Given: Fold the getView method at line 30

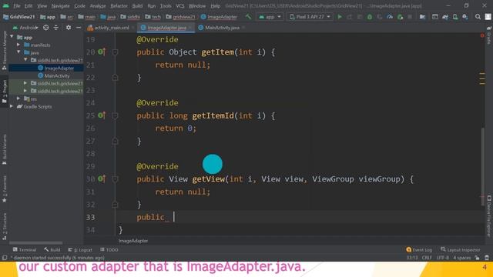Looking at the screenshot, I should [x=115, y=179].
